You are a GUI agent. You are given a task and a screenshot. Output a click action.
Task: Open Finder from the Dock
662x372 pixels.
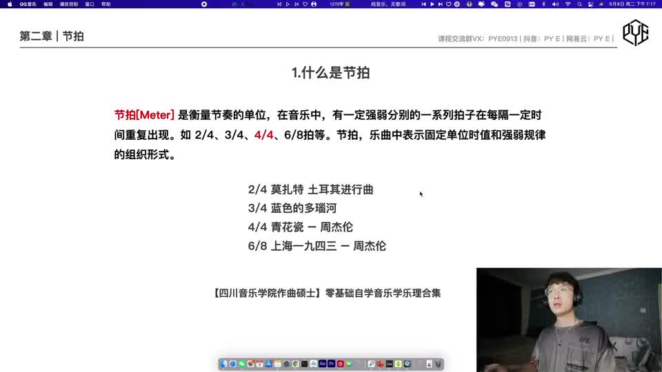[223, 364]
